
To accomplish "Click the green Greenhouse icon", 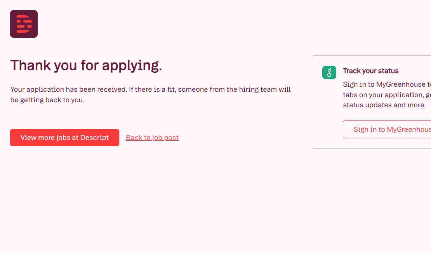I will (x=329, y=72).
